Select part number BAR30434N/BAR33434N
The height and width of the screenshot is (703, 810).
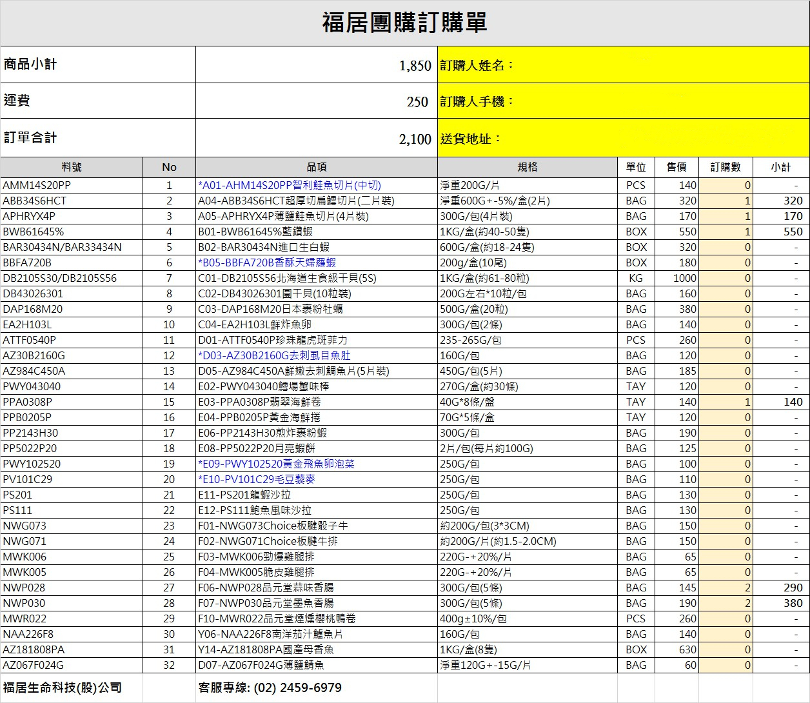click(62, 247)
